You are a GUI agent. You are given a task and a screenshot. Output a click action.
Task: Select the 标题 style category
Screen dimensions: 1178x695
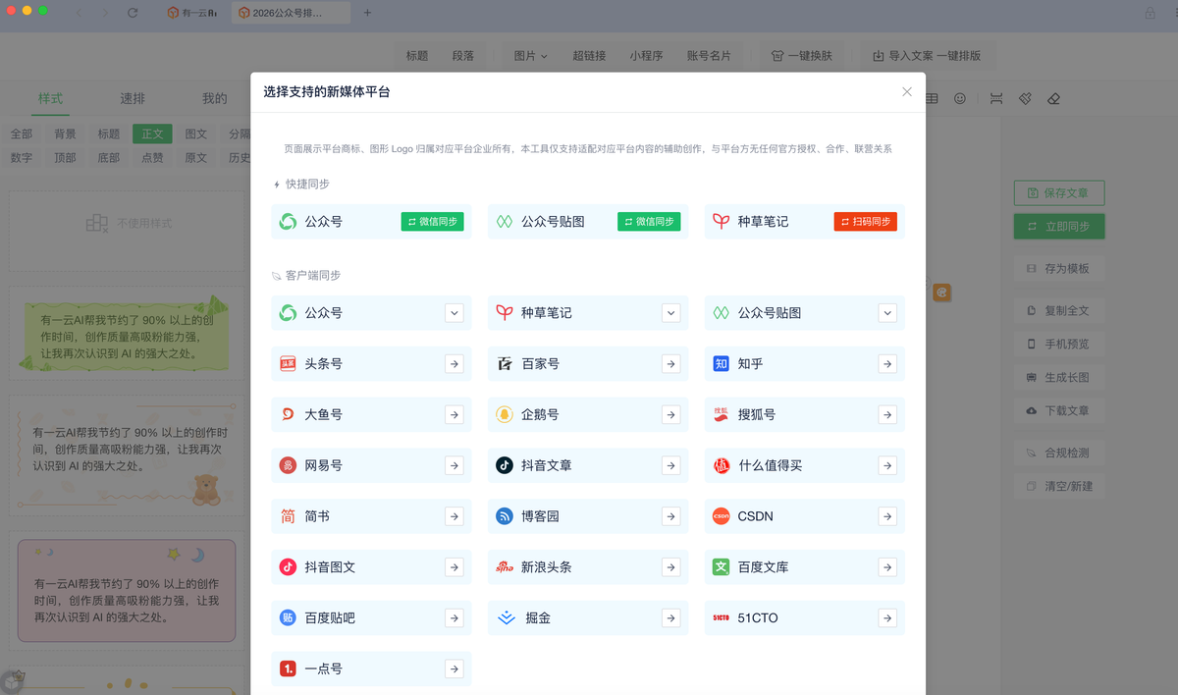coord(109,134)
